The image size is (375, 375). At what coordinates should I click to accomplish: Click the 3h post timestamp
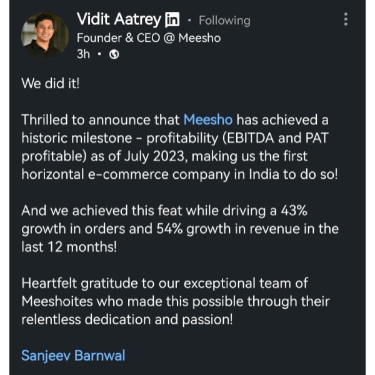point(83,54)
